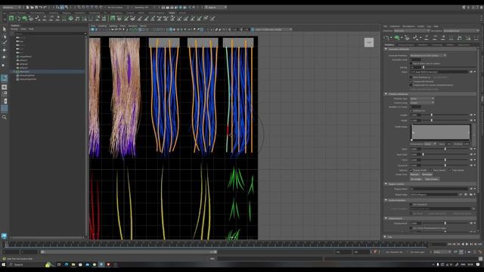
Task: Open the Primitive Type dropdown
Action: 422,99
